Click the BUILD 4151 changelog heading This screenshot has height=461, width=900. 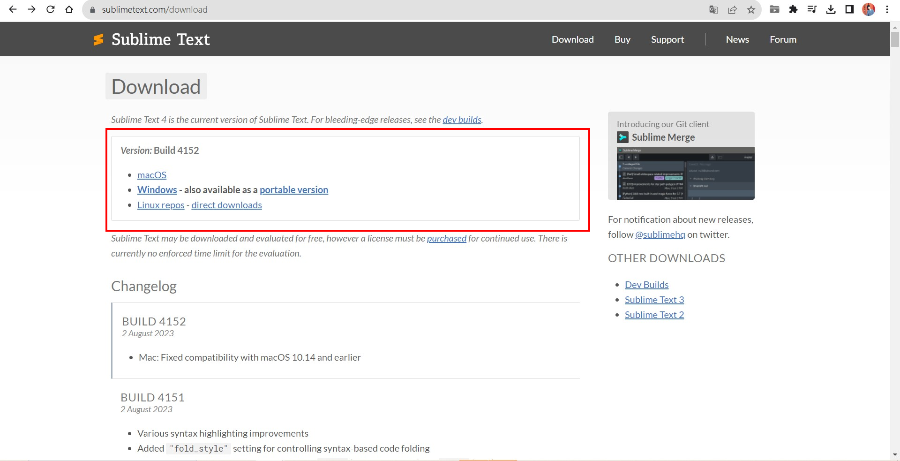tap(152, 397)
